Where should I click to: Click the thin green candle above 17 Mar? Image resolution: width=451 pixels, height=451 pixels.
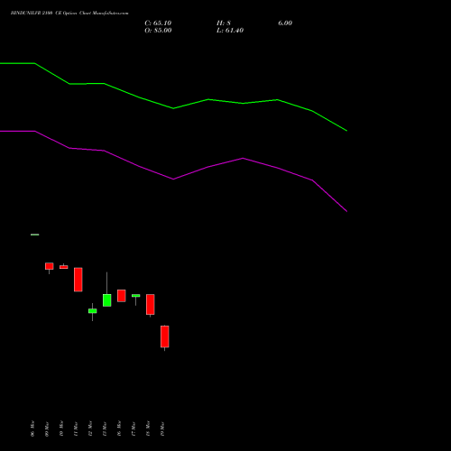[x=136, y=296]
